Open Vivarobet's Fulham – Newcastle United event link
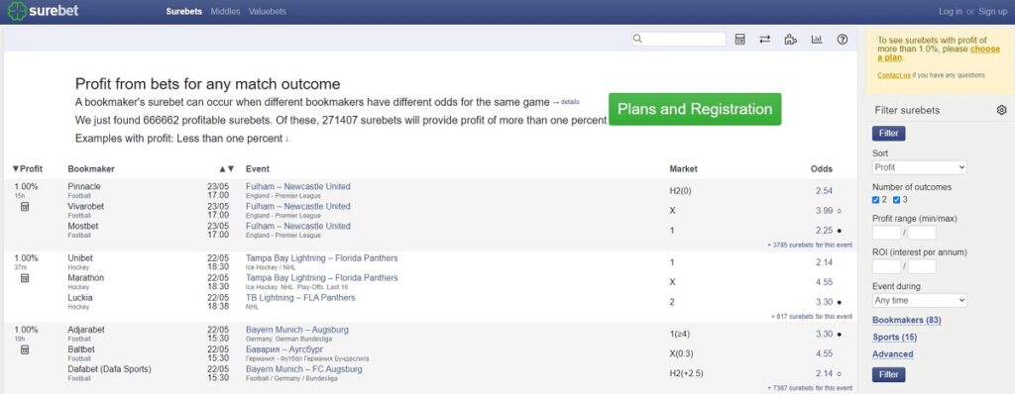Viewport: 1015px width, 394px height. (x=297, y=206)
